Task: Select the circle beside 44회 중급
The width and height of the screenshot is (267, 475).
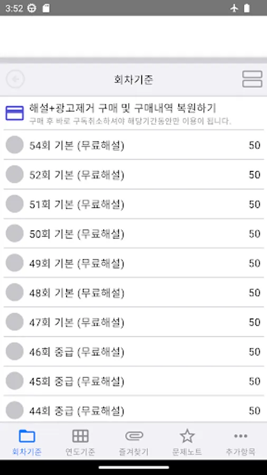Action: (x=15, y=410)
